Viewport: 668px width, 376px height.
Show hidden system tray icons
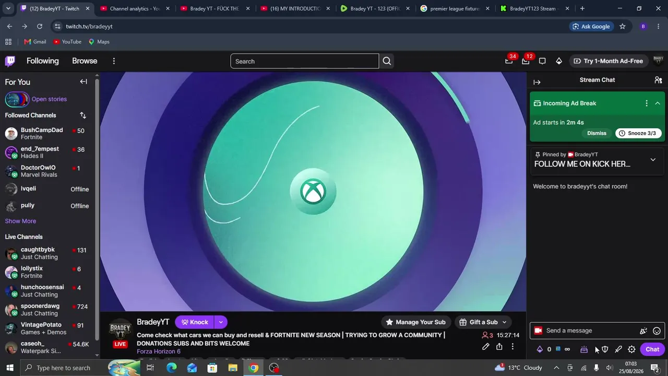[x=556, y=368]
